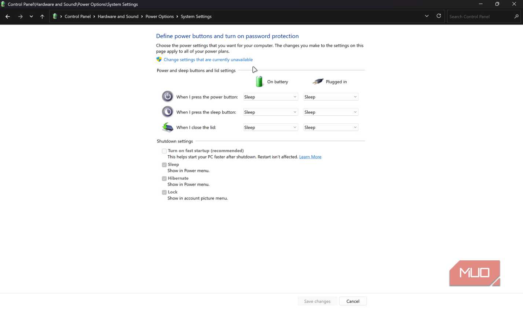
Task: Expand the address bar history dropdown
Action: 427,16
